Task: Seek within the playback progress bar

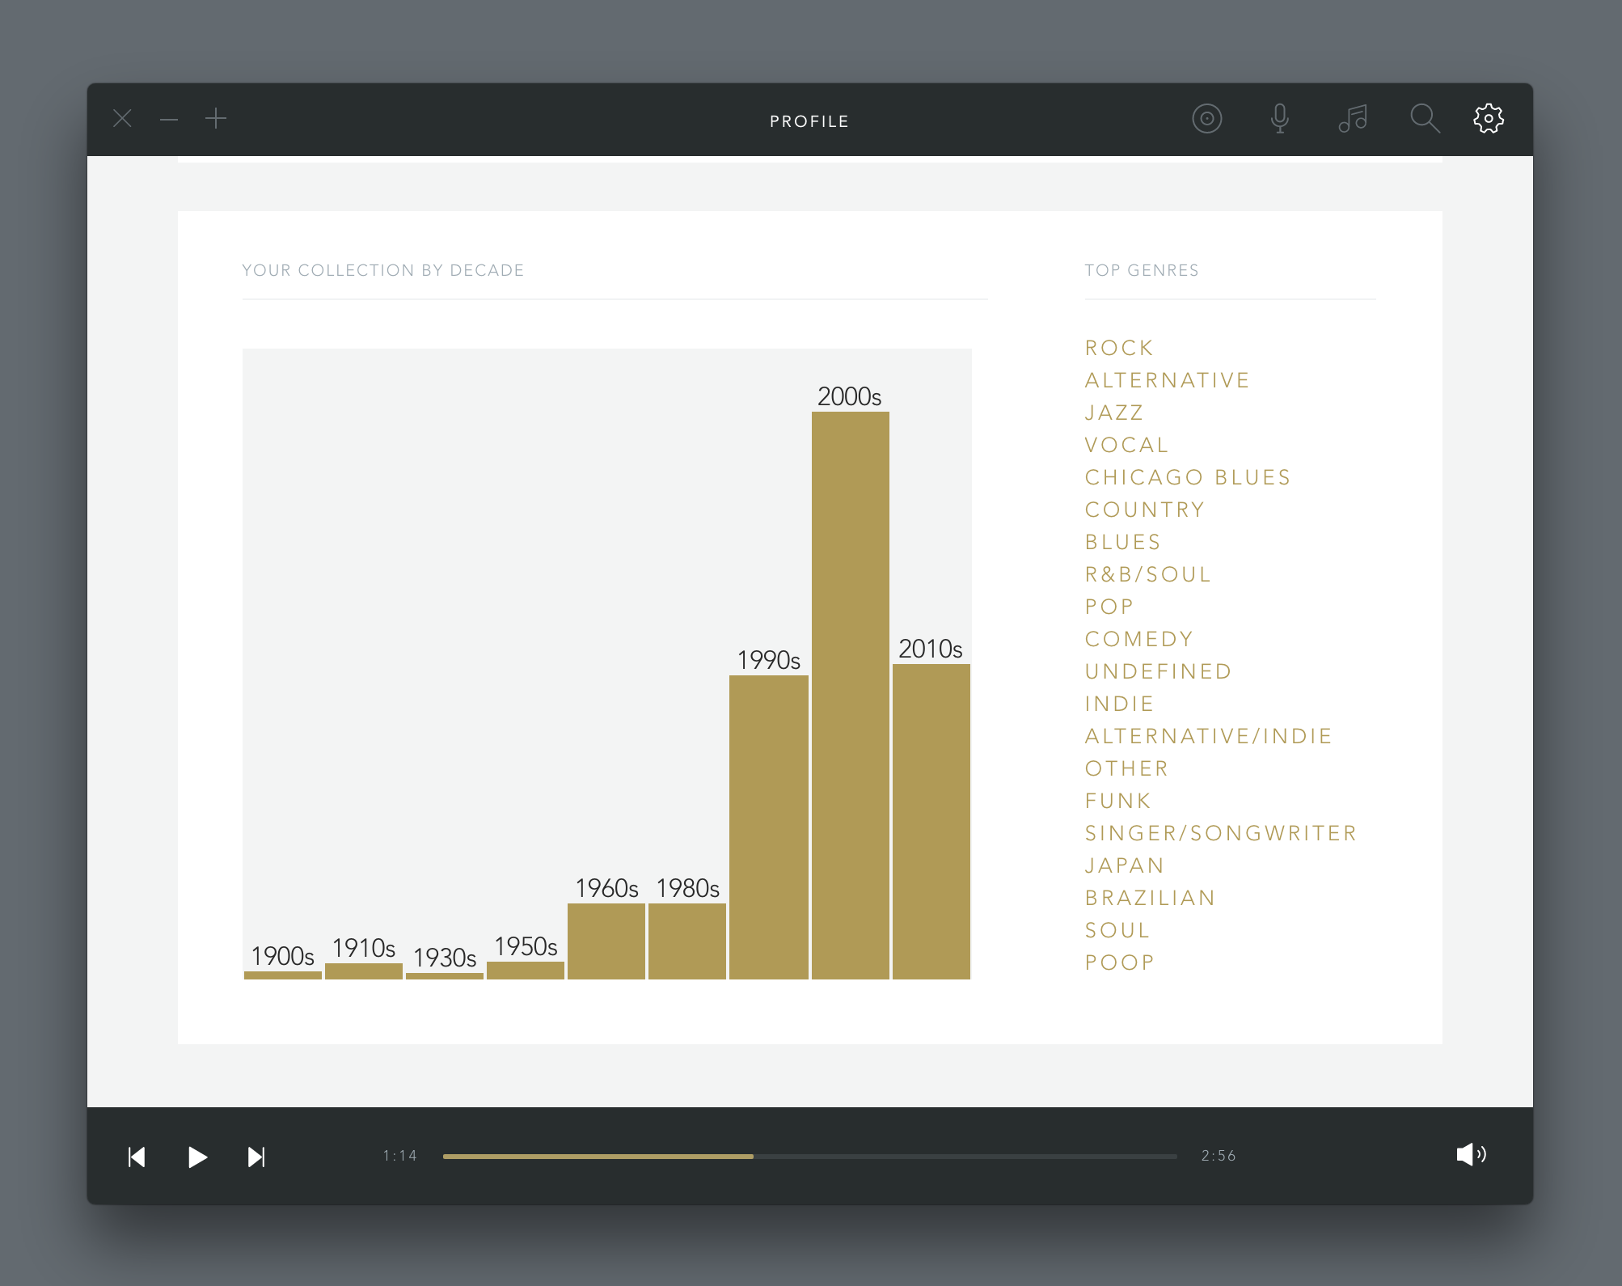Action: [x=809, y=1157]
